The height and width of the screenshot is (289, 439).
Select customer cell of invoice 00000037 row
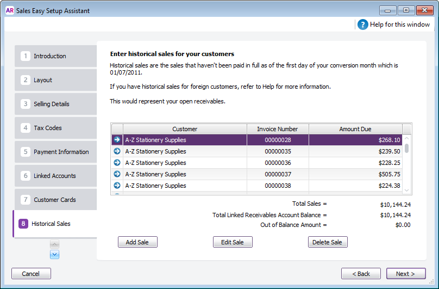(185, 174)
